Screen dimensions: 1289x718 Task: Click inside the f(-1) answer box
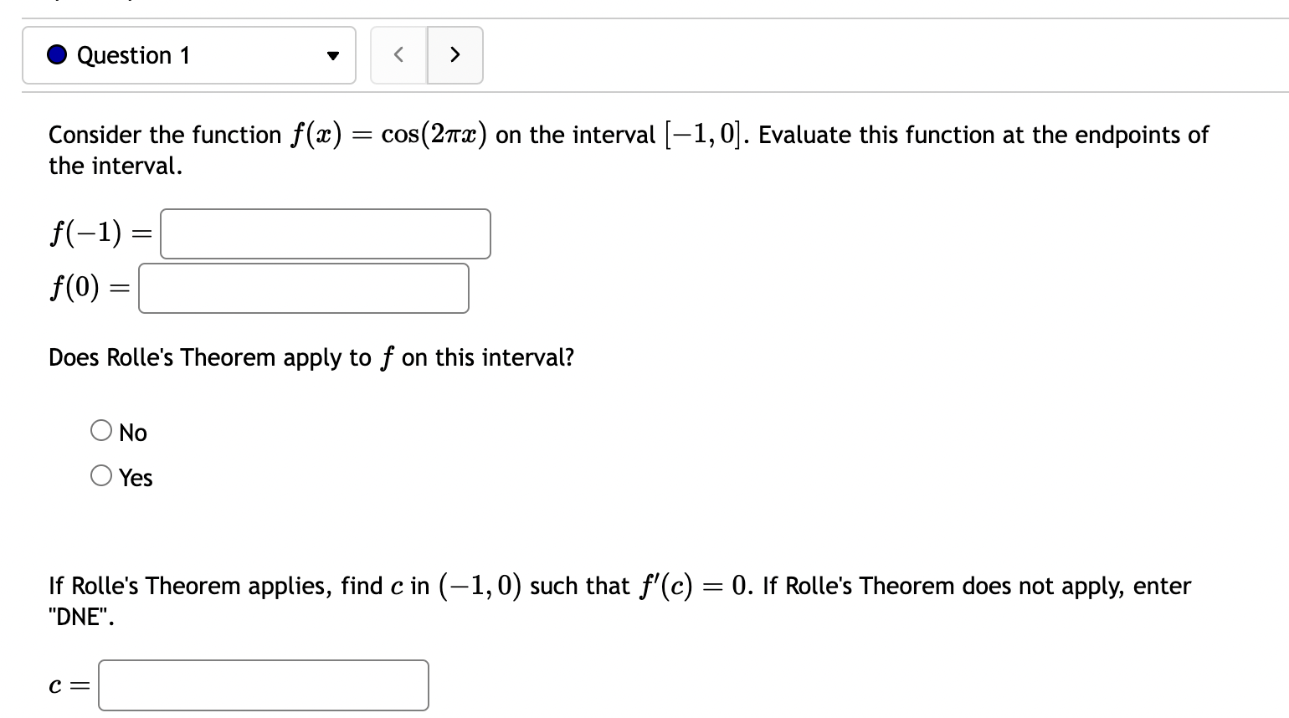click(325, 233)
